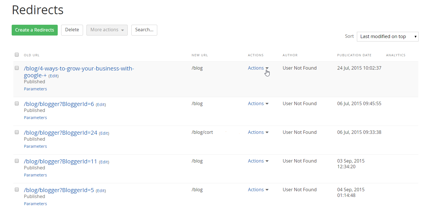Open the /blog/blogger?BloggerId=24 link

(61, 133)
